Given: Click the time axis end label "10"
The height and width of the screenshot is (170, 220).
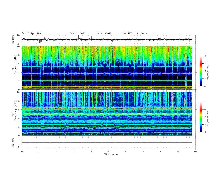Looking at the screenshot, I should coord(195,152).
